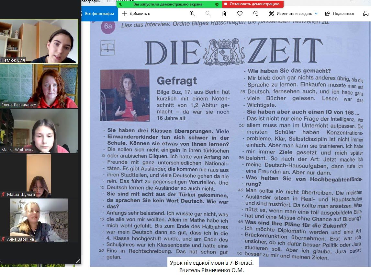Viewport: 371px width, 276px height.
Task: Select Петлюк Оля video thumbnail
Action: (x=39, y=41)
